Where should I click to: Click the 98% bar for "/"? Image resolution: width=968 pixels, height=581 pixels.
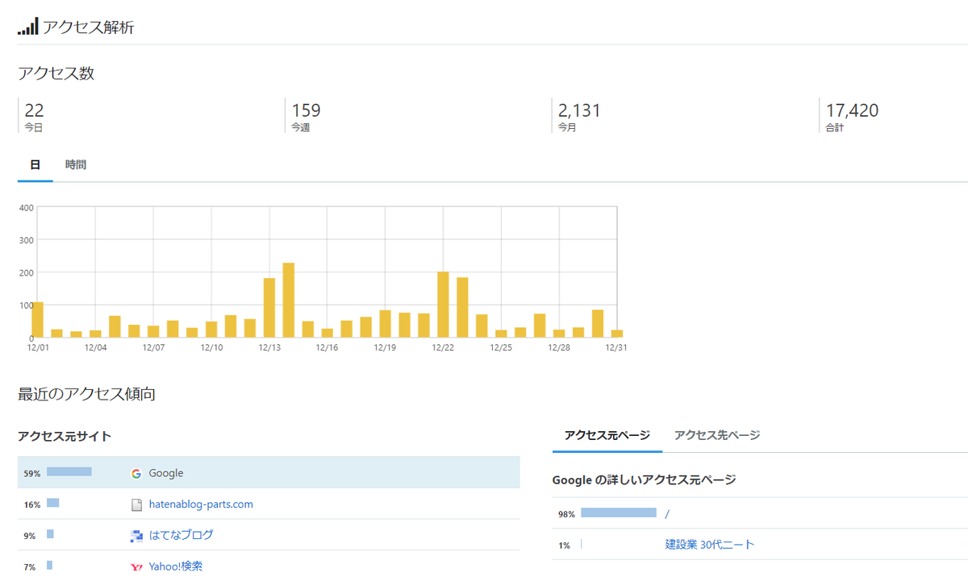click(x=619, y=513)
